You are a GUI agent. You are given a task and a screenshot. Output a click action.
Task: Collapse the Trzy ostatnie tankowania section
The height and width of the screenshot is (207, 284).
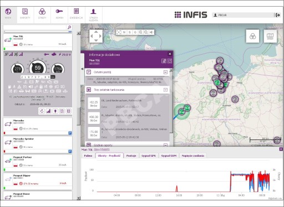click(165, 90)
